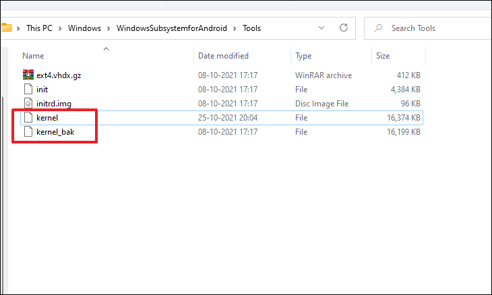Click the magnifier icon in search box
The height and width of the screenshot is (295, 492).
[x=378, y=28]
